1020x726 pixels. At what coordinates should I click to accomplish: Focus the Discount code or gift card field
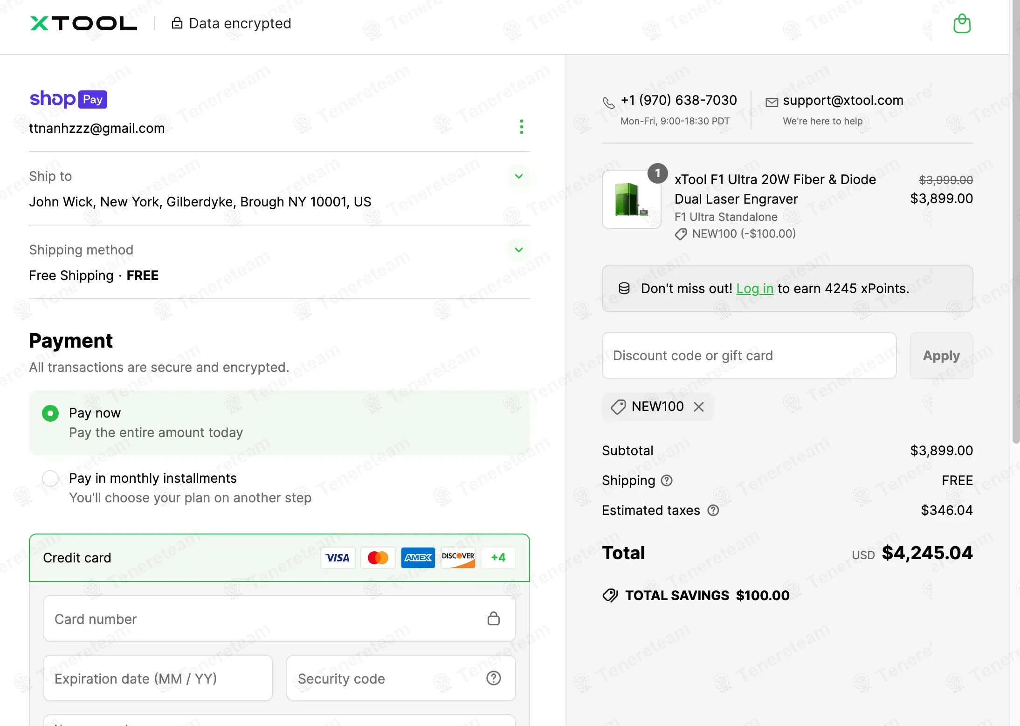(x=749, y=356)
